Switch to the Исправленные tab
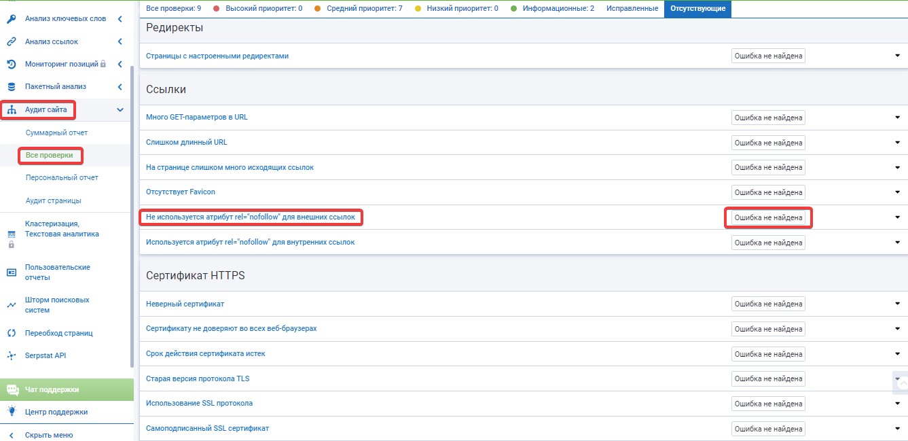 coord(632,8)
